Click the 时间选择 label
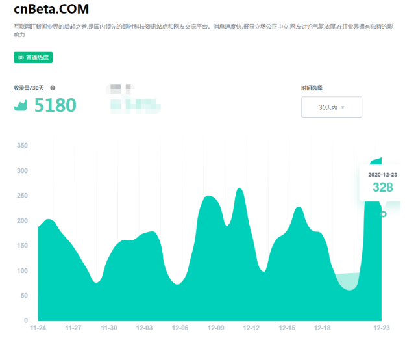 pyautogui.click(x=312, y=88)
